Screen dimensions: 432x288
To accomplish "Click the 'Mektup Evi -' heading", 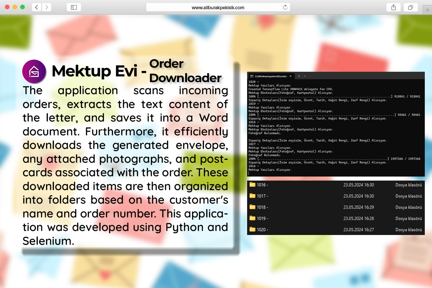I will [99, 71].
